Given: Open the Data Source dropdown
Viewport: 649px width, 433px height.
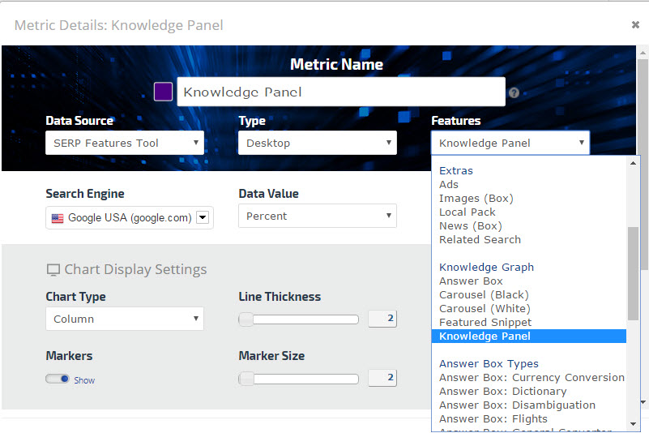Looking at the screenshot, I should coord(125,144).
